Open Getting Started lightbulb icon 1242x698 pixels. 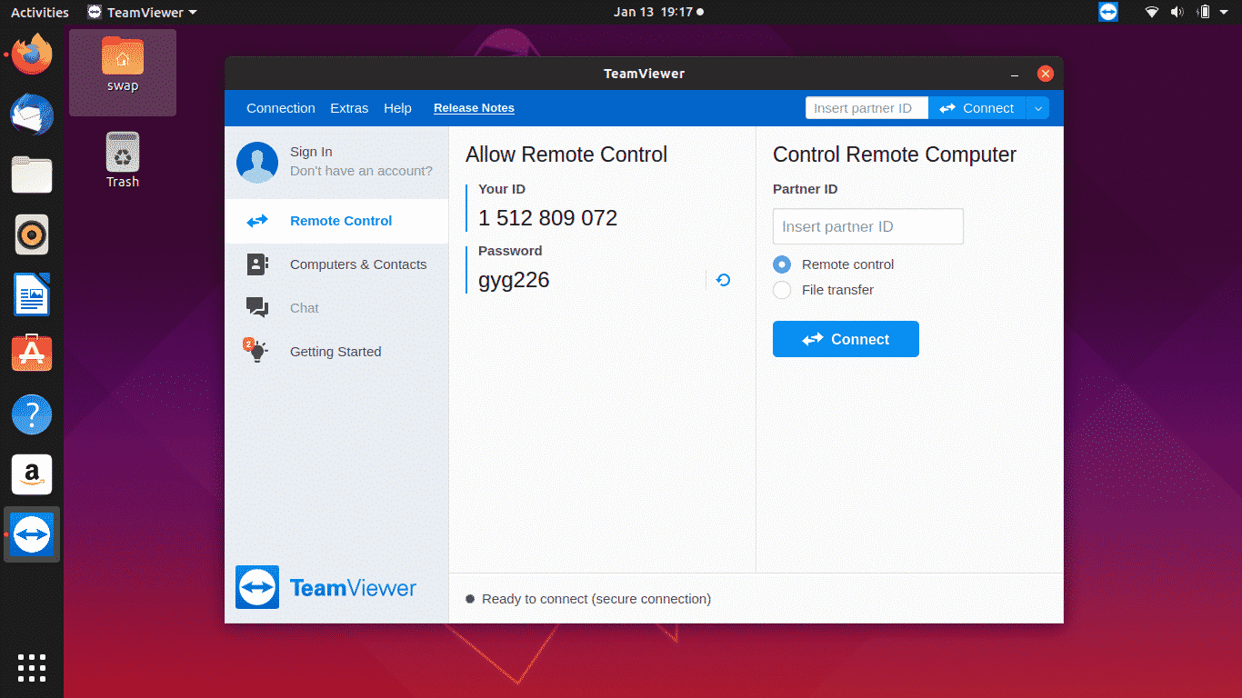pos(257,352)
